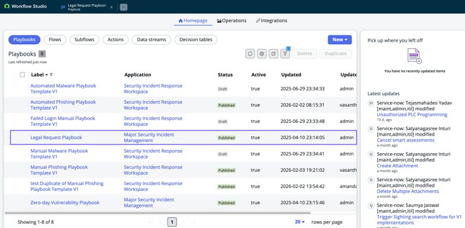
Task: Click the SJ user avatar
Action: click(x=371, y=205)
